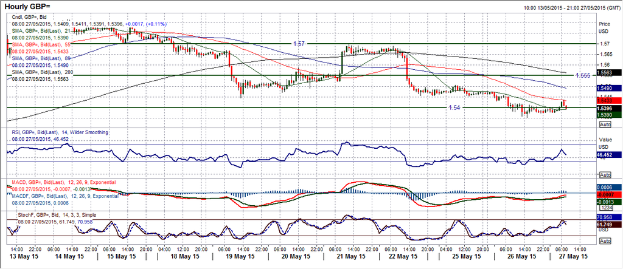Click the 1.57 horizontal level label
This screenshot has height=269, width=623.
click(299, 44)
